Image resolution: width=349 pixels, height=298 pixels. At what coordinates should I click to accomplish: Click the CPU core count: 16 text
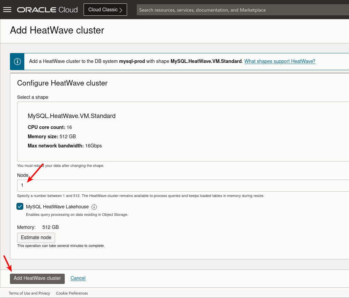point(50,127)
